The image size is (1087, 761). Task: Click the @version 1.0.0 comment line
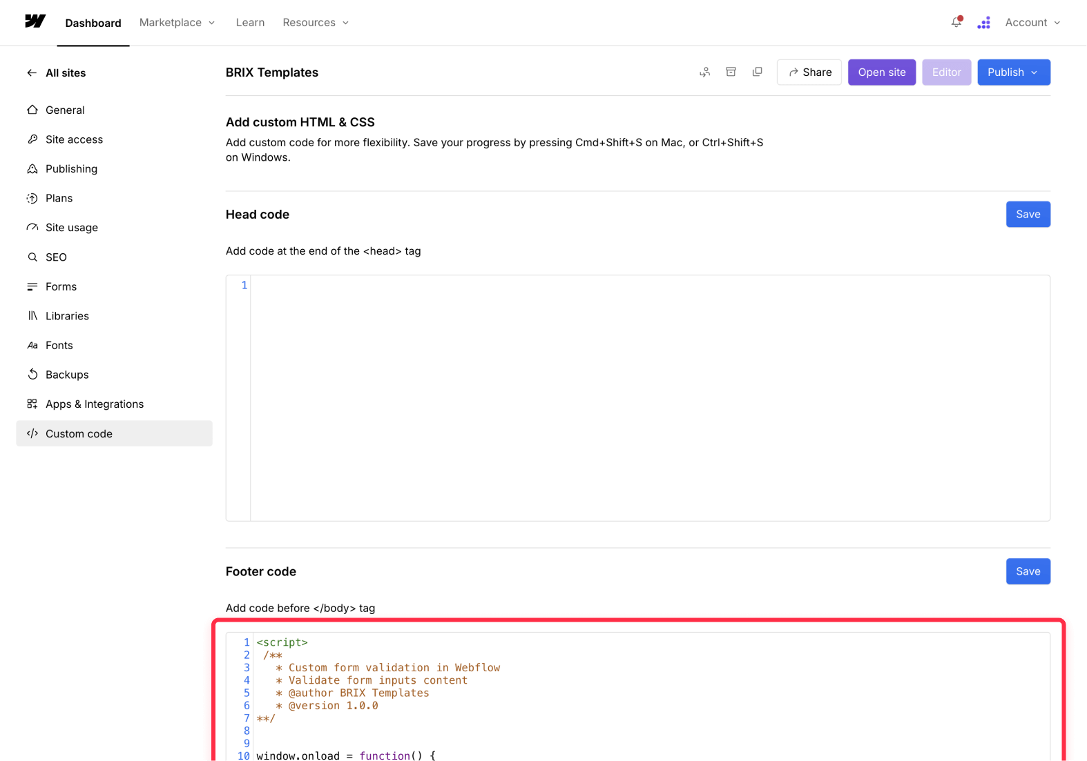[x=327, y=705]
